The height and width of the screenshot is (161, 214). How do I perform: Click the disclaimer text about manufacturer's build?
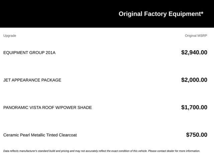pyautogui.click(x=102, y=151)
